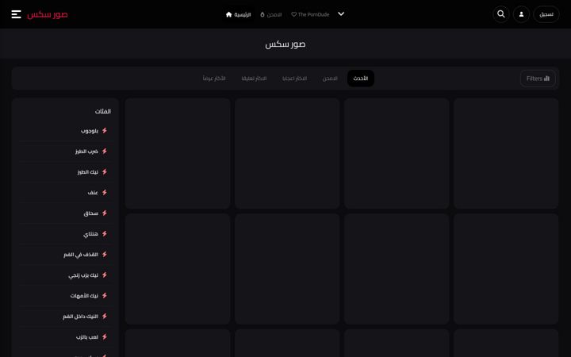Open the Filters button
The image size is (571, 357).
click(538, 79)
